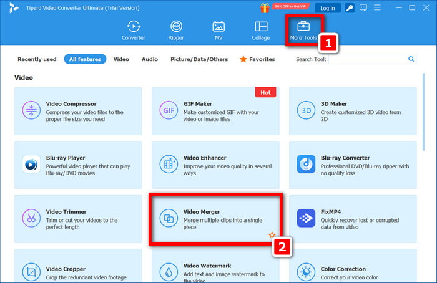Viewport: 437px width, 283px height.
Task: Click the gift box promo icon
Action: point(265,8)
